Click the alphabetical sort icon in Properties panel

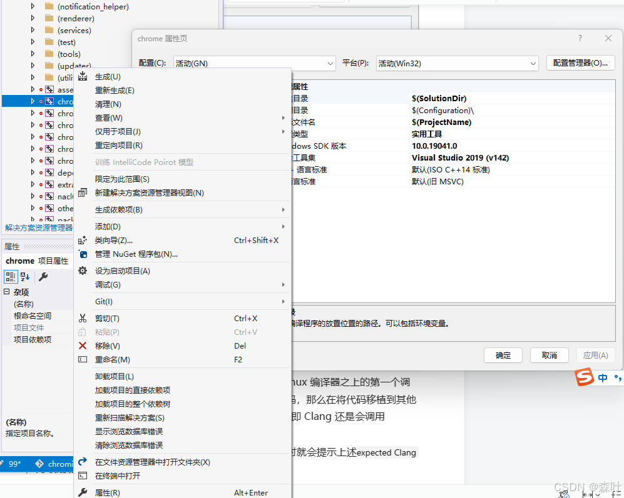(x=25, y=277)
